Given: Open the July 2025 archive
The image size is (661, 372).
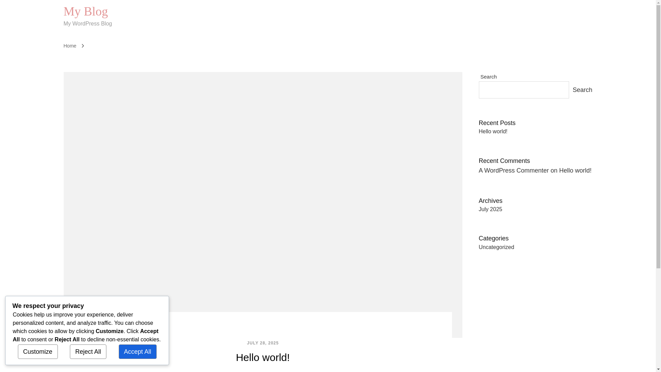Looking at the screenshot, I should click(490, 209).
